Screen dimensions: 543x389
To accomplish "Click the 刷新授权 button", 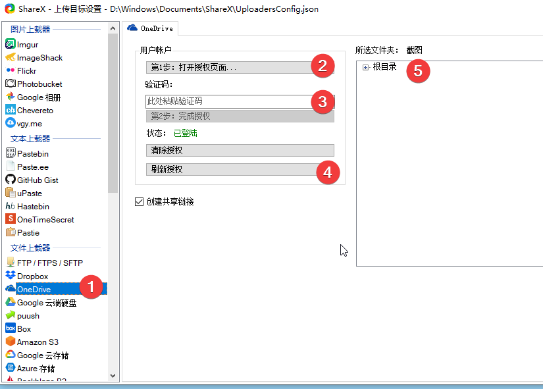I will 240,169.
